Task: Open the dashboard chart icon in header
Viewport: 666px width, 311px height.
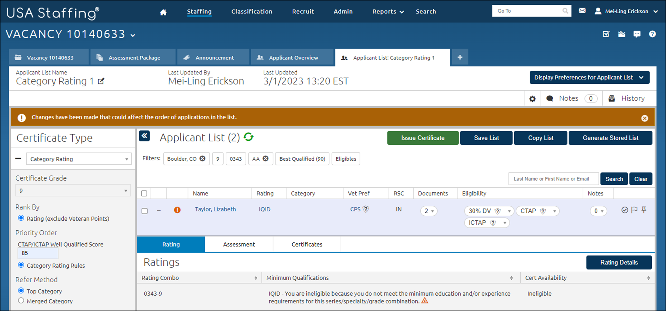Action: pos(622,34)
